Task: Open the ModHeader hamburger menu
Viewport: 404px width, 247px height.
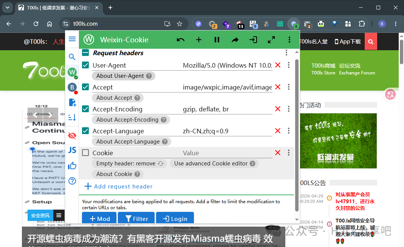Action: (x=72, y=39)
